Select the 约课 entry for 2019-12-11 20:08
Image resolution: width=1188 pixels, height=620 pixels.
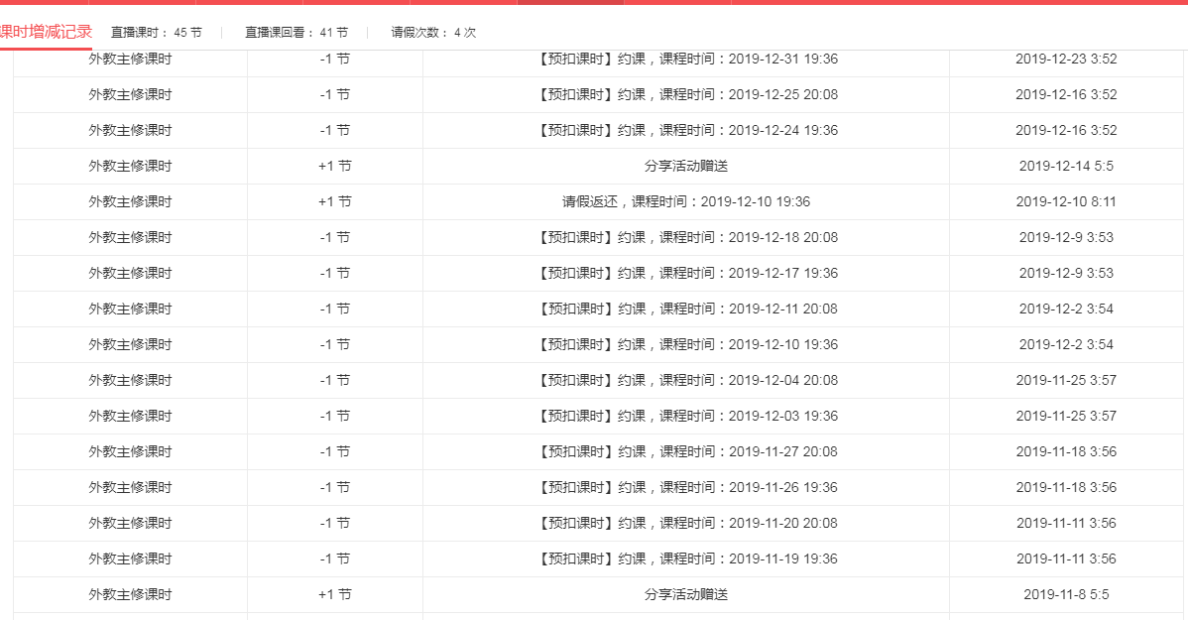tap(686, 310)
